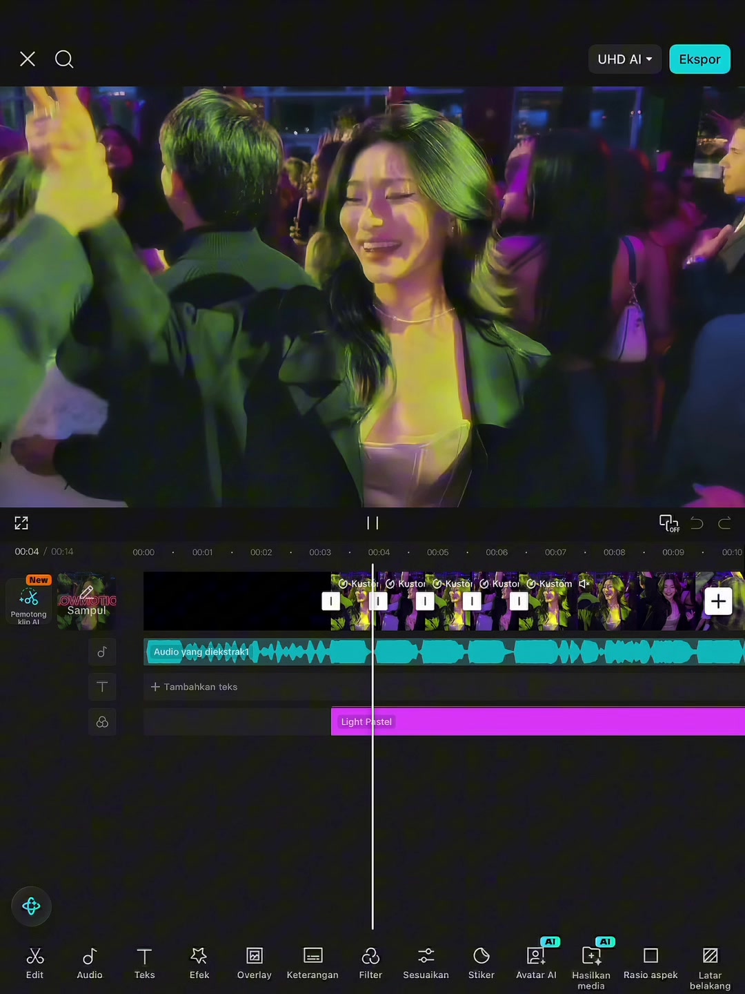Open the Sampul cover thumbnail
Screen dimensions: 745x994
87,601
